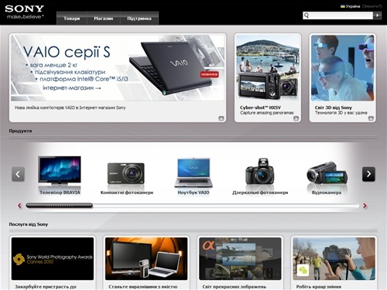
Task: Open the alpha photo gallery thumbnail
Action: click(240, 259)
